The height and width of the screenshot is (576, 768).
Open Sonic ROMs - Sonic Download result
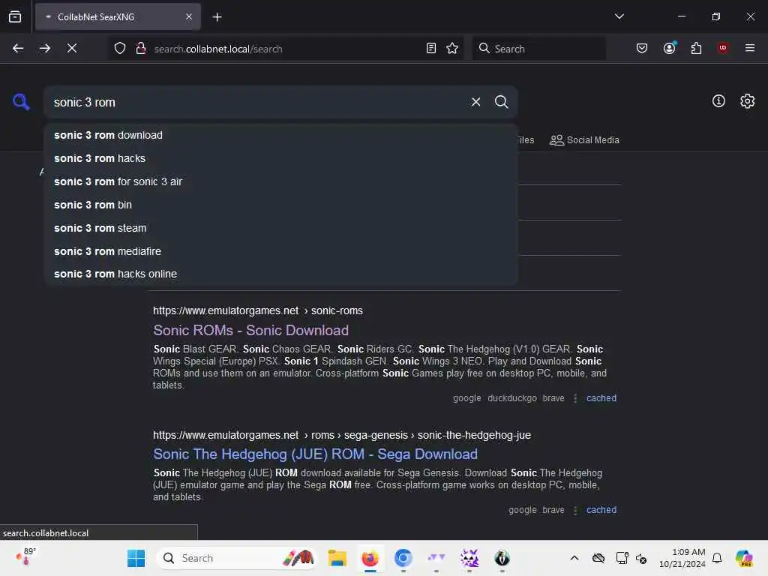(250, 331)
